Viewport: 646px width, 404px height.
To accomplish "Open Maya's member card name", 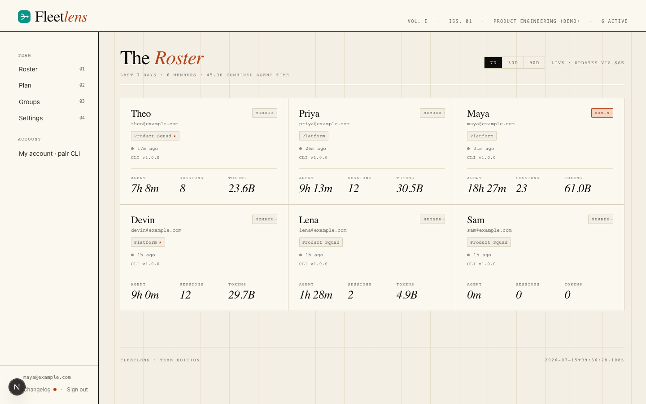I will pyautogui.click(x=478, y=114).
